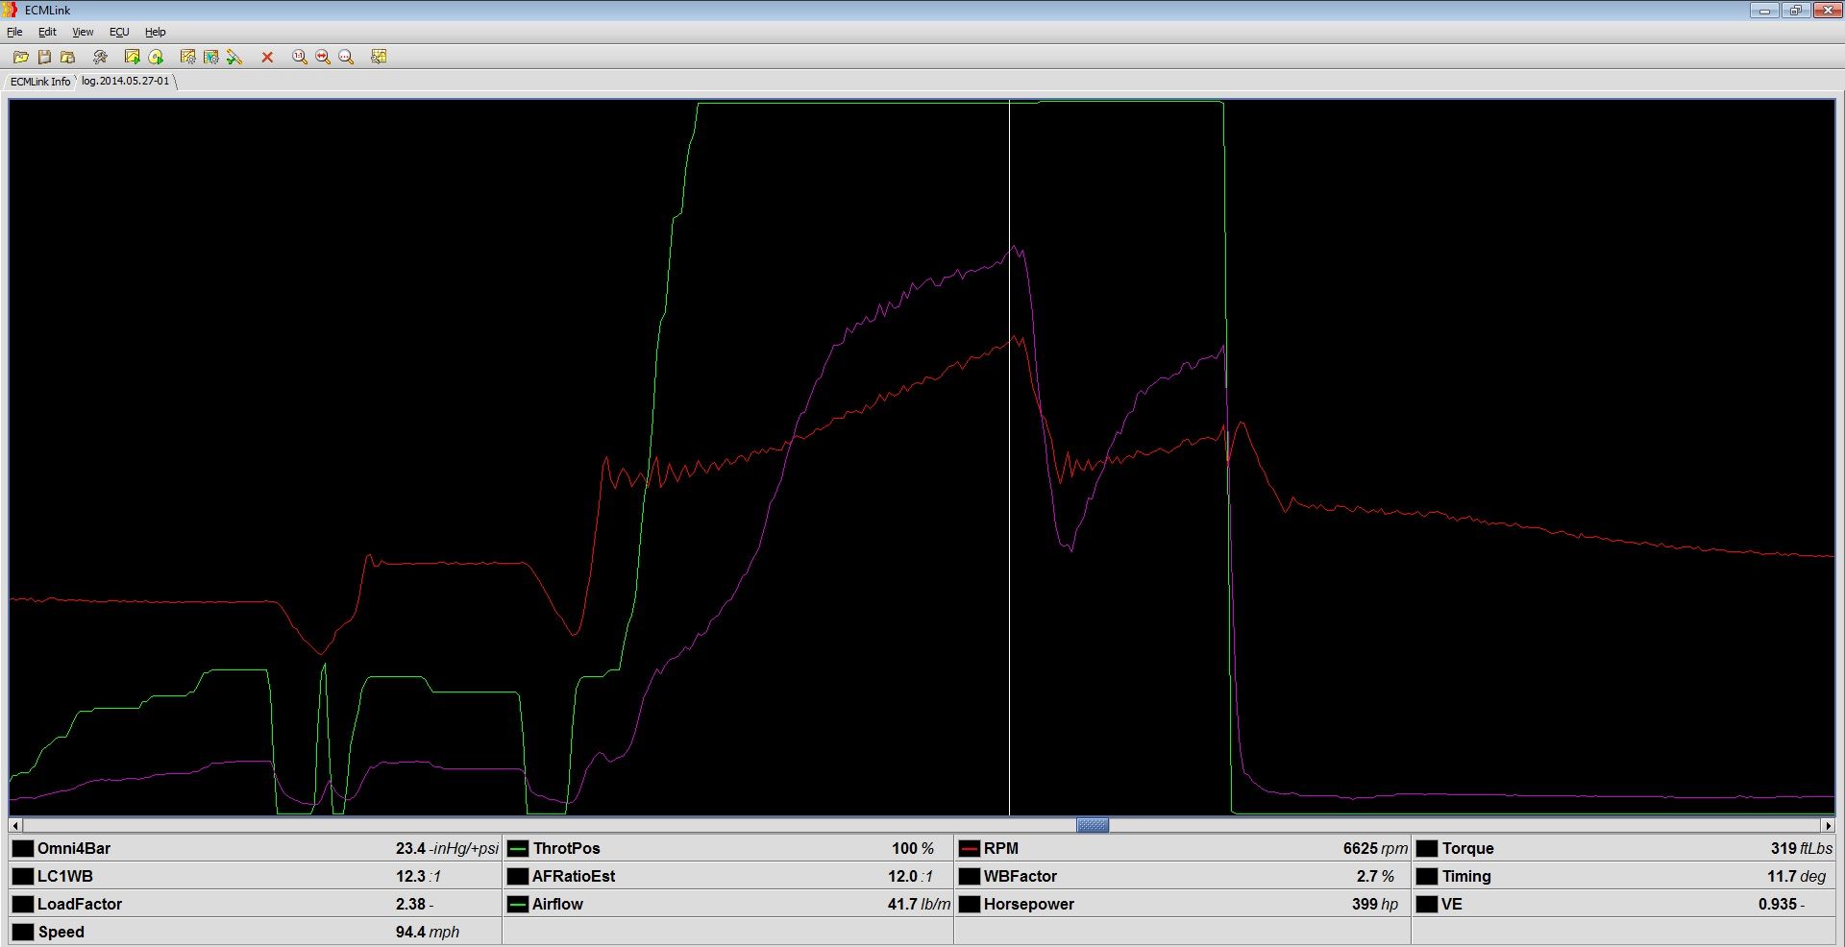Click the 12.0 :1 AFRatioEst value
The image size is (1845, 947).
(910, 876)
